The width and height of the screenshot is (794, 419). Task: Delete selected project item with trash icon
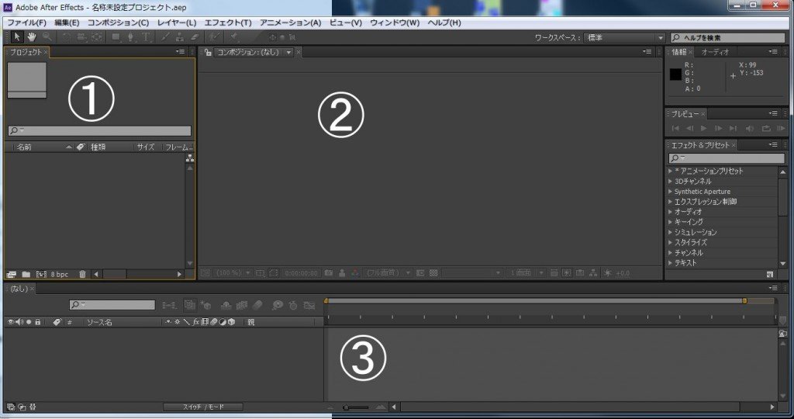[82, 274]
